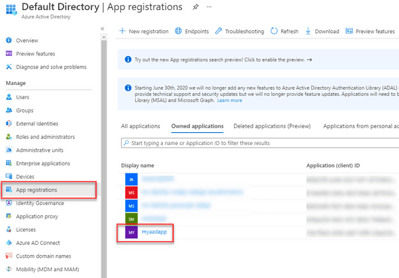
Task: Switch to Owned applications tab
Action: coord(197,126)
